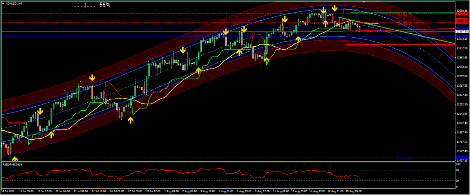Click the 3 Aug 17:00 time label
This screenshot has height=195, width=470.
209,191
